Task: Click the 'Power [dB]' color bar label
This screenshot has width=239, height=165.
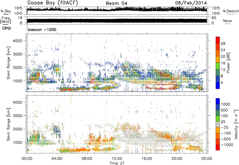Action: click(x=228, y=63)
